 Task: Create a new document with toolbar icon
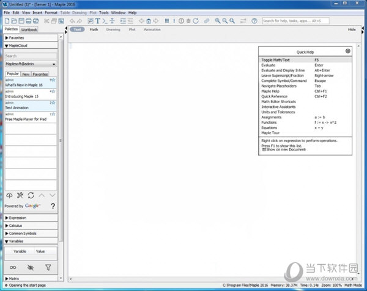click(x=7, y=21)
